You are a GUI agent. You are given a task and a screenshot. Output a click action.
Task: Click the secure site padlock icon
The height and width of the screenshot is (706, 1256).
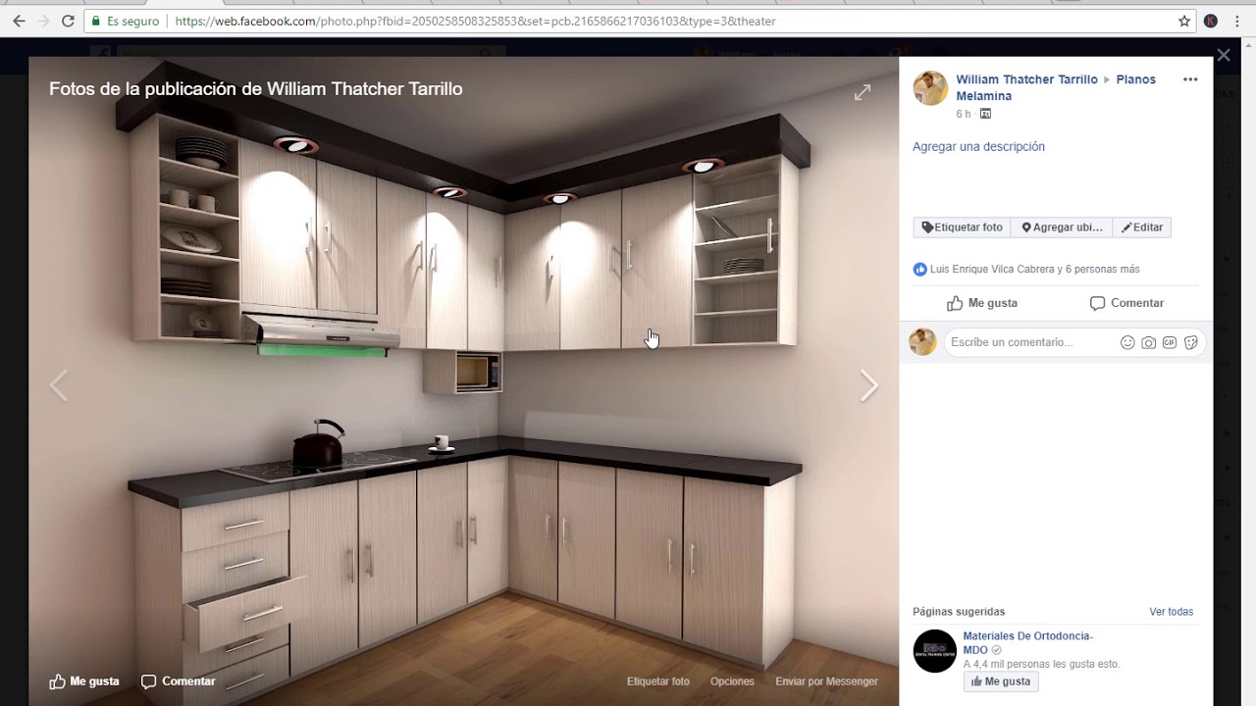95,21
